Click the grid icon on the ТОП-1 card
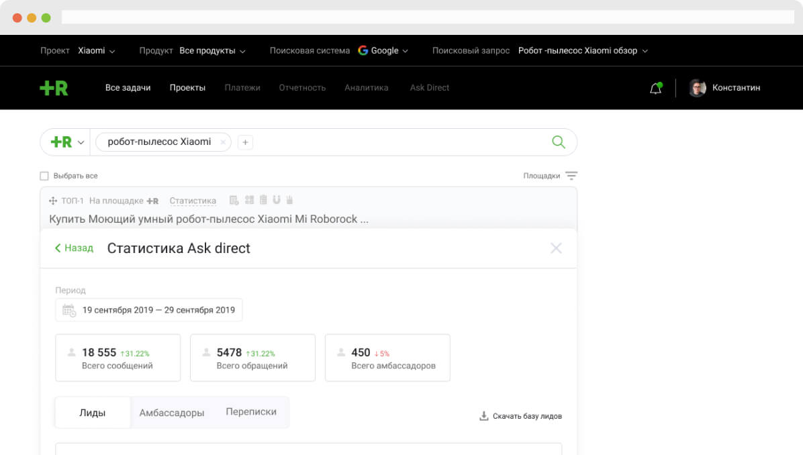The image size is (803, 455). tap(249, 199)
